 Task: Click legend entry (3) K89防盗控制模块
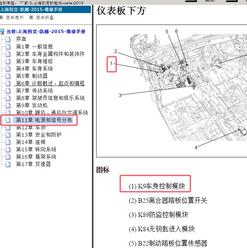coord(158,215)
